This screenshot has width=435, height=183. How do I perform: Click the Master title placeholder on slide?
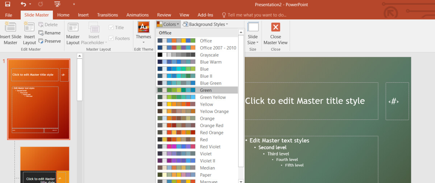pyautogui.click(x=311, y=101)
